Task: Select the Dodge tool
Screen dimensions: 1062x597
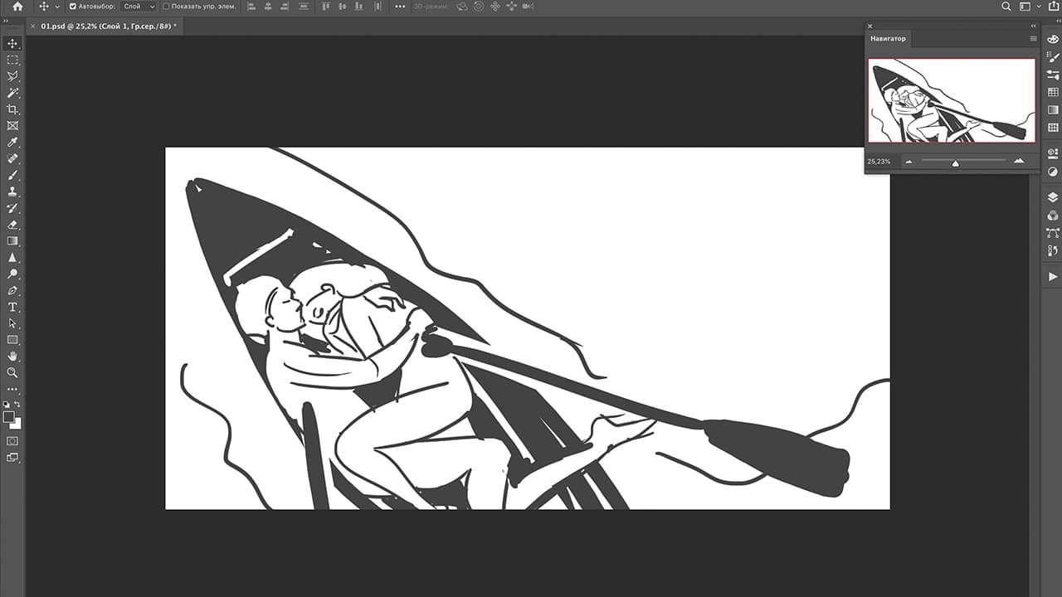Action: click(x=12, y=274)
